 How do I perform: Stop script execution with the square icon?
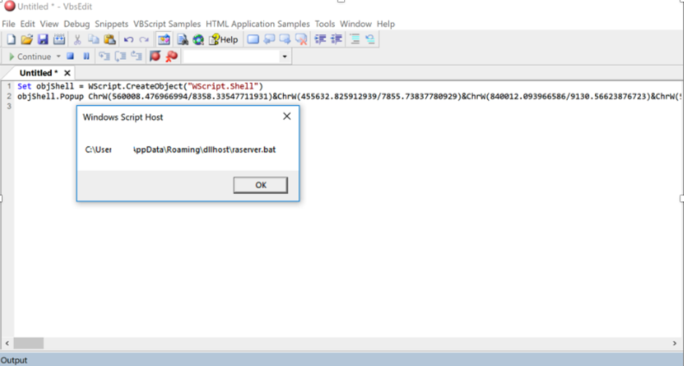(x=71, y=56)
